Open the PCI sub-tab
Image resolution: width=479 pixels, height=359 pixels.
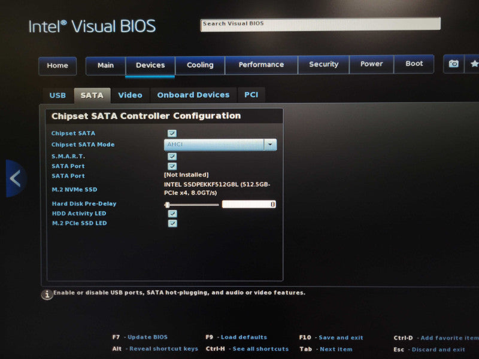coord(251,95)
